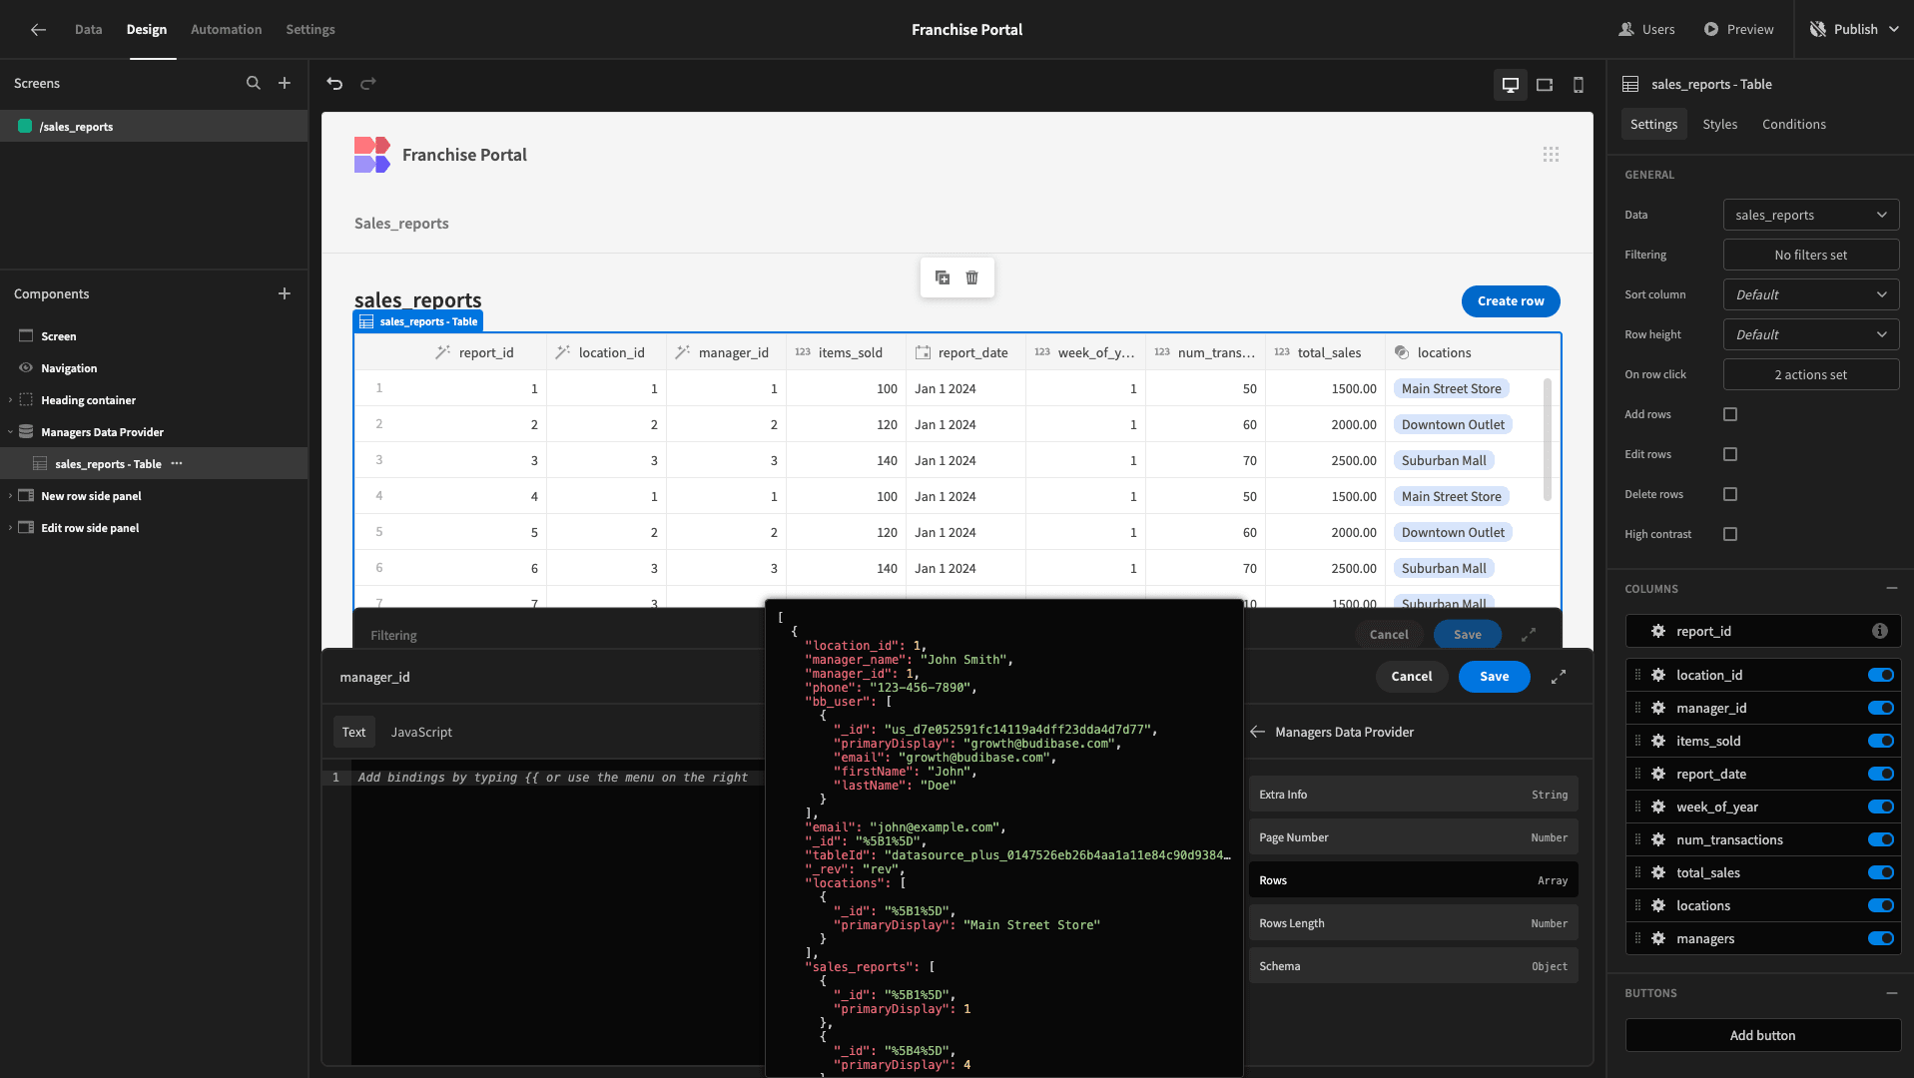Add a new component with plus icon

pyautogui.click(x=285, y=293)
